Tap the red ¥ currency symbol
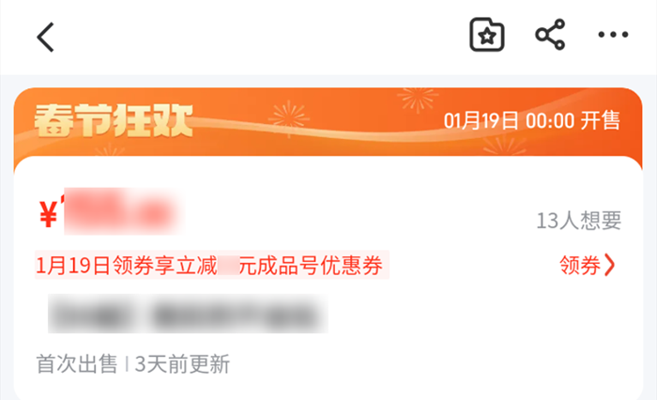 49,214
